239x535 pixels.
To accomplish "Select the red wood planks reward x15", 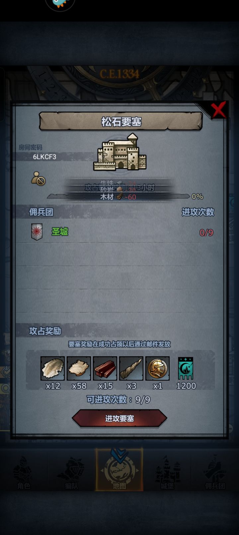I will coord(105,368).
